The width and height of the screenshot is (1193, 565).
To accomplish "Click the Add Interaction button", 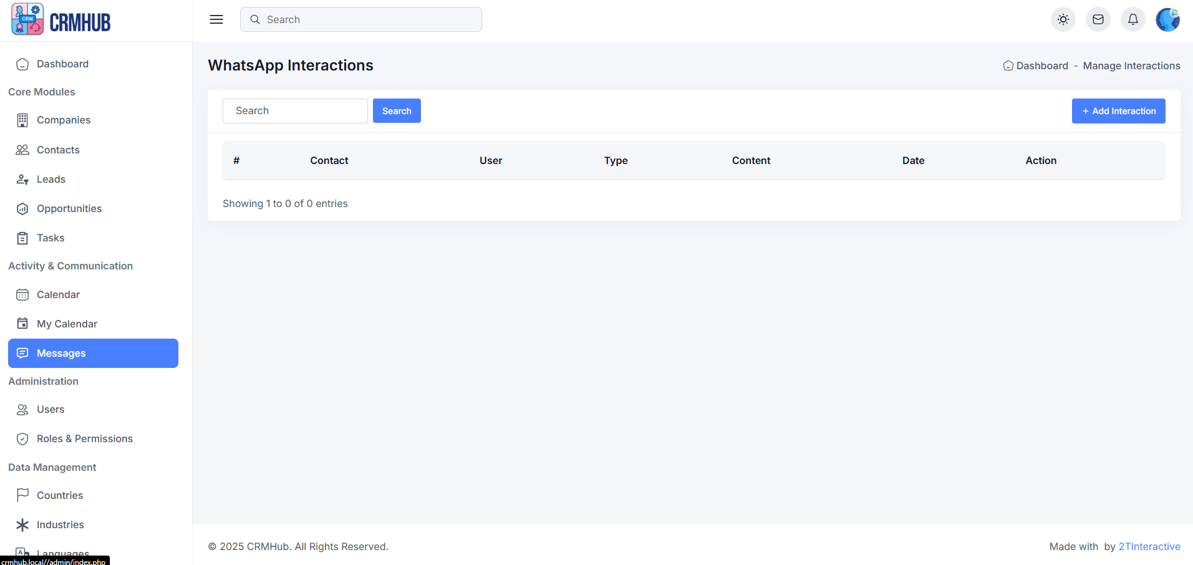I will point(1118,111).
